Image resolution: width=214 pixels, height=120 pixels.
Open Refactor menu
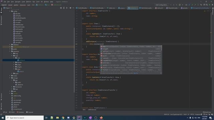click(x=29, y=2)
